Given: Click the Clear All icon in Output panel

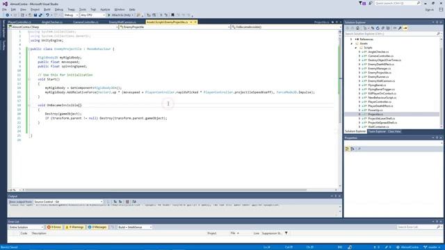Looking at the screenshot, I should [127, 202].
